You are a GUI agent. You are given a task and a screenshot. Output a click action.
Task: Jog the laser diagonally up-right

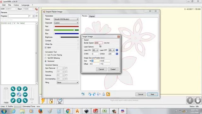point(25,89)
